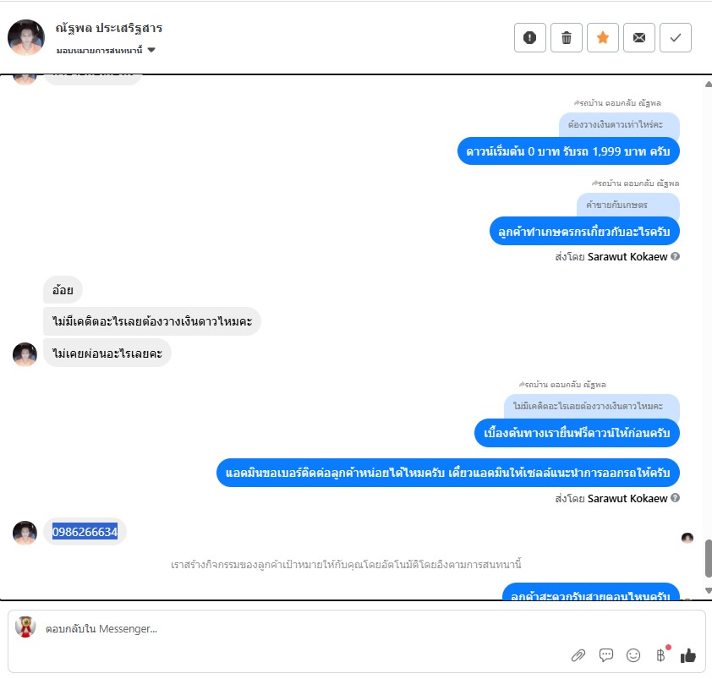Click the quoted down-payment question reply preview
Screen dimensions: 712x679
point(619,124)
